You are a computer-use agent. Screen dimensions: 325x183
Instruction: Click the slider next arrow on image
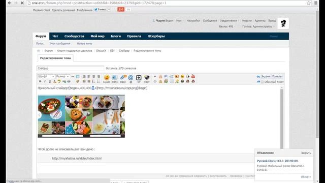click(123, 115)
